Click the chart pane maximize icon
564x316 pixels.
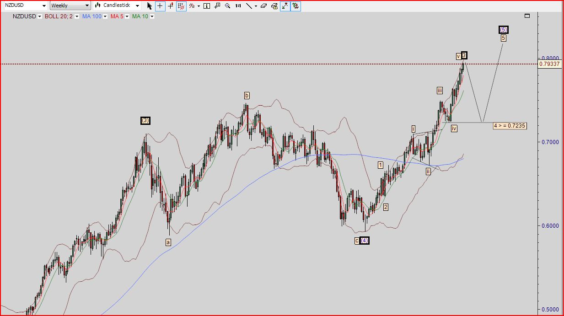(x=527, y=16)
